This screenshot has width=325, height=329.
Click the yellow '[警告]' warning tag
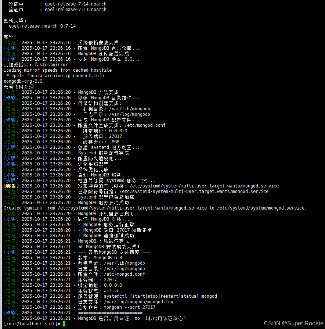[x=11, y=186]
